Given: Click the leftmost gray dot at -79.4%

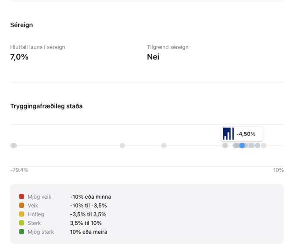Looking at the screenshot, I should click(13, 145).
